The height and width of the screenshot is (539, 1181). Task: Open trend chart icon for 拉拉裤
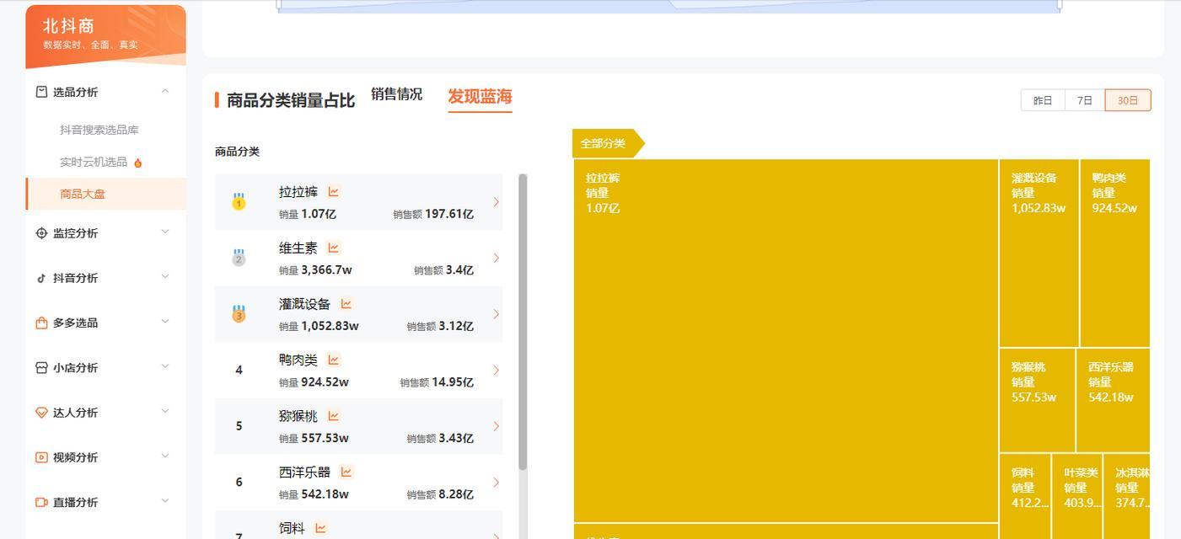(334, 192)
